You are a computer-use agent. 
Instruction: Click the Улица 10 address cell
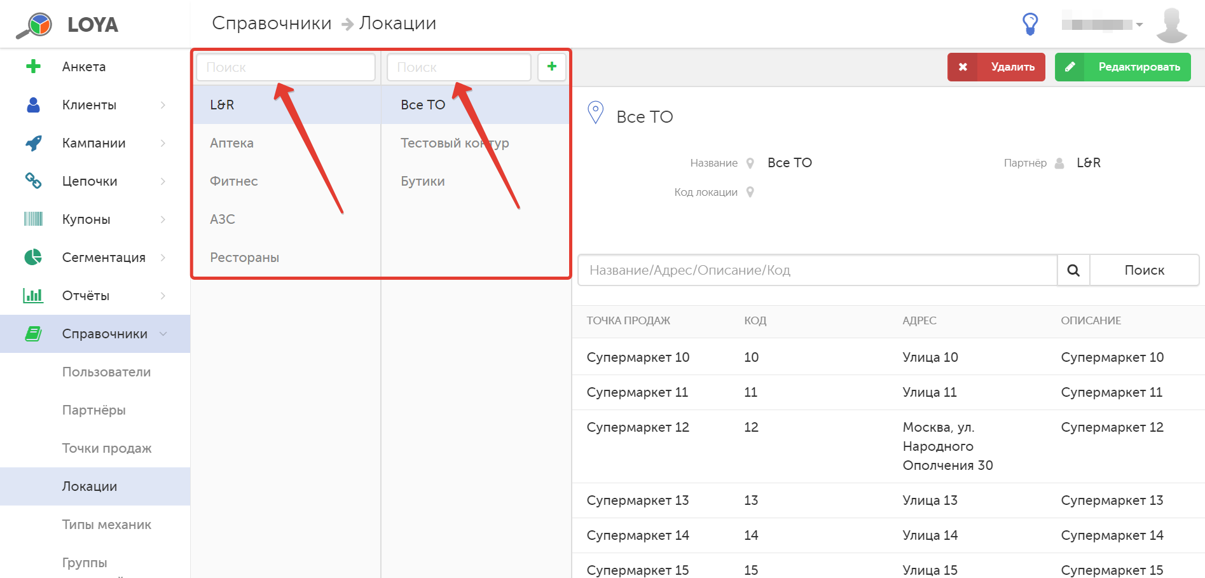click(x=930, y=357)
